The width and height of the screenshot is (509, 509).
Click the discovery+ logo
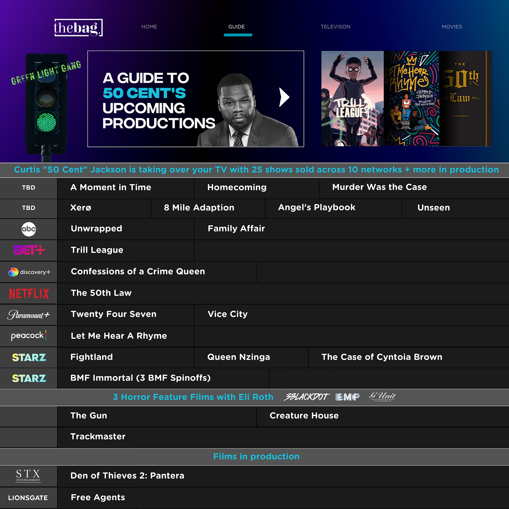[x=29, y=272]
